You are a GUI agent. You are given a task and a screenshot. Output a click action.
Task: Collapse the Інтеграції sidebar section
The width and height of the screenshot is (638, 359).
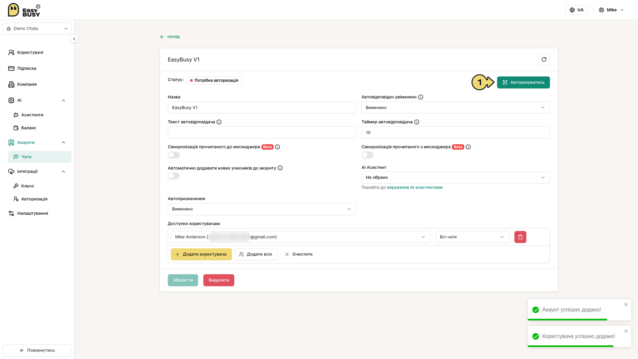pyautogui.click(x=63, y=172)
